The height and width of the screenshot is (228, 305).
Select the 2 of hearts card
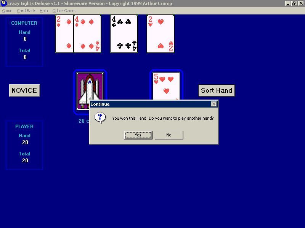point(160,34)
